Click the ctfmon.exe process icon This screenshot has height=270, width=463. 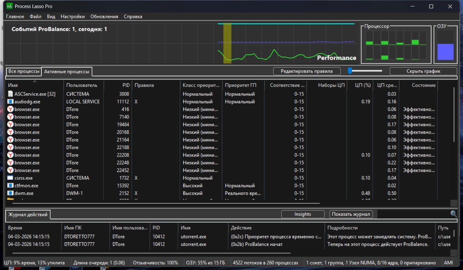[x=10, y=186]
